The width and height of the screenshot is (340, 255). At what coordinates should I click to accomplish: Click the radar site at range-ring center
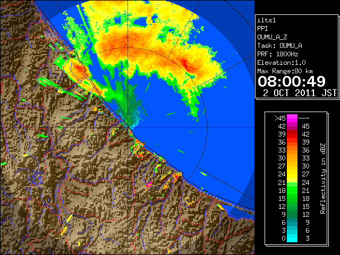coord(128,127)
